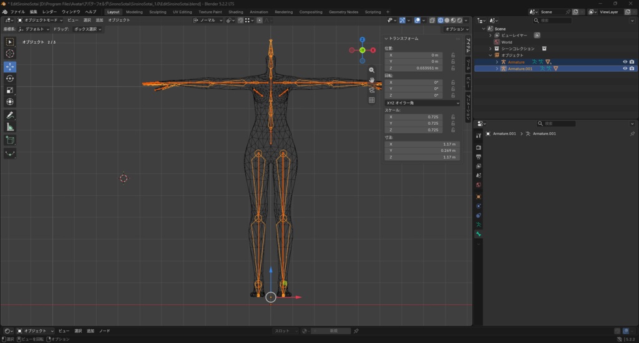This screenshot has height=343, width=639.
Task: Open the Object properties tab icon
Action: (479, 196)
